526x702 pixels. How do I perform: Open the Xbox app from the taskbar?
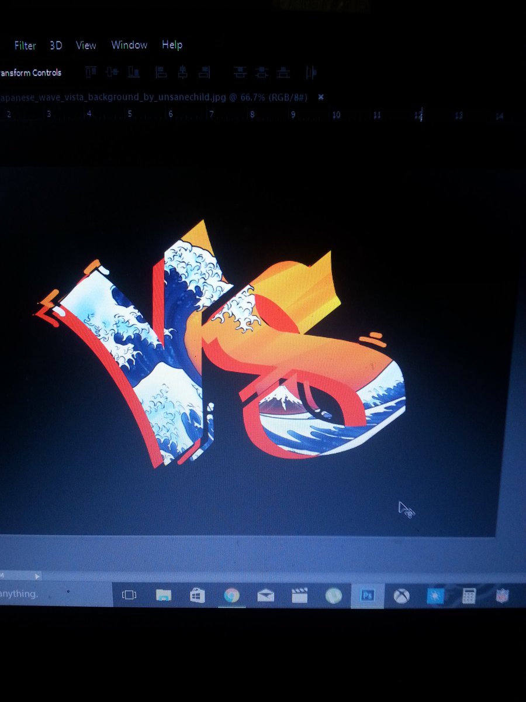click(401, 596)
